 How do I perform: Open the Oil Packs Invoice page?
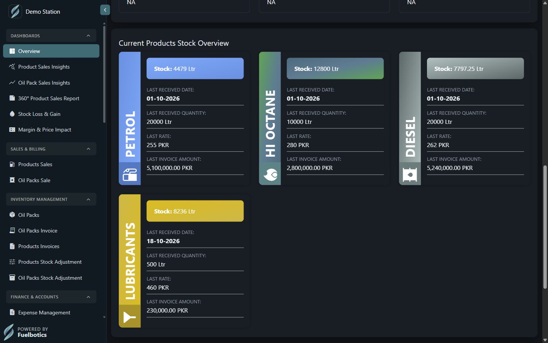pos(51,231)
